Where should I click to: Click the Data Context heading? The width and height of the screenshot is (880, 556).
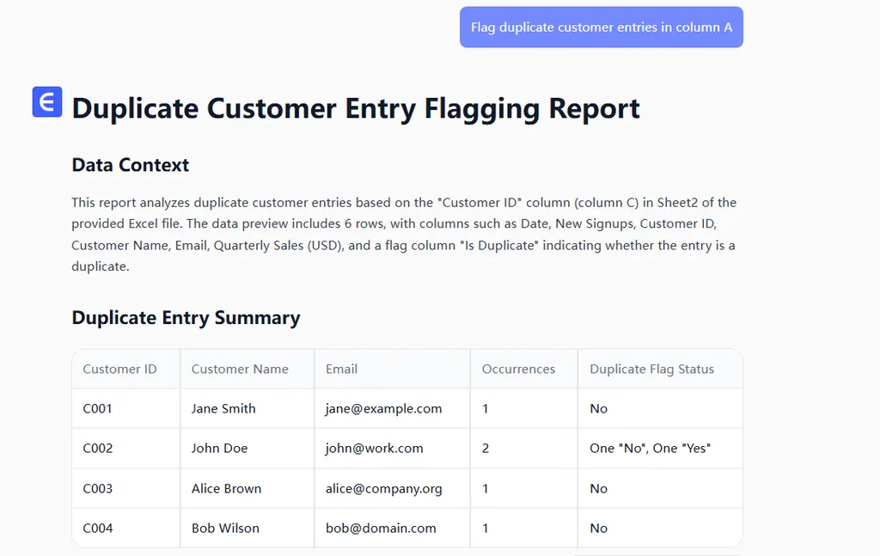coord(131,165)
